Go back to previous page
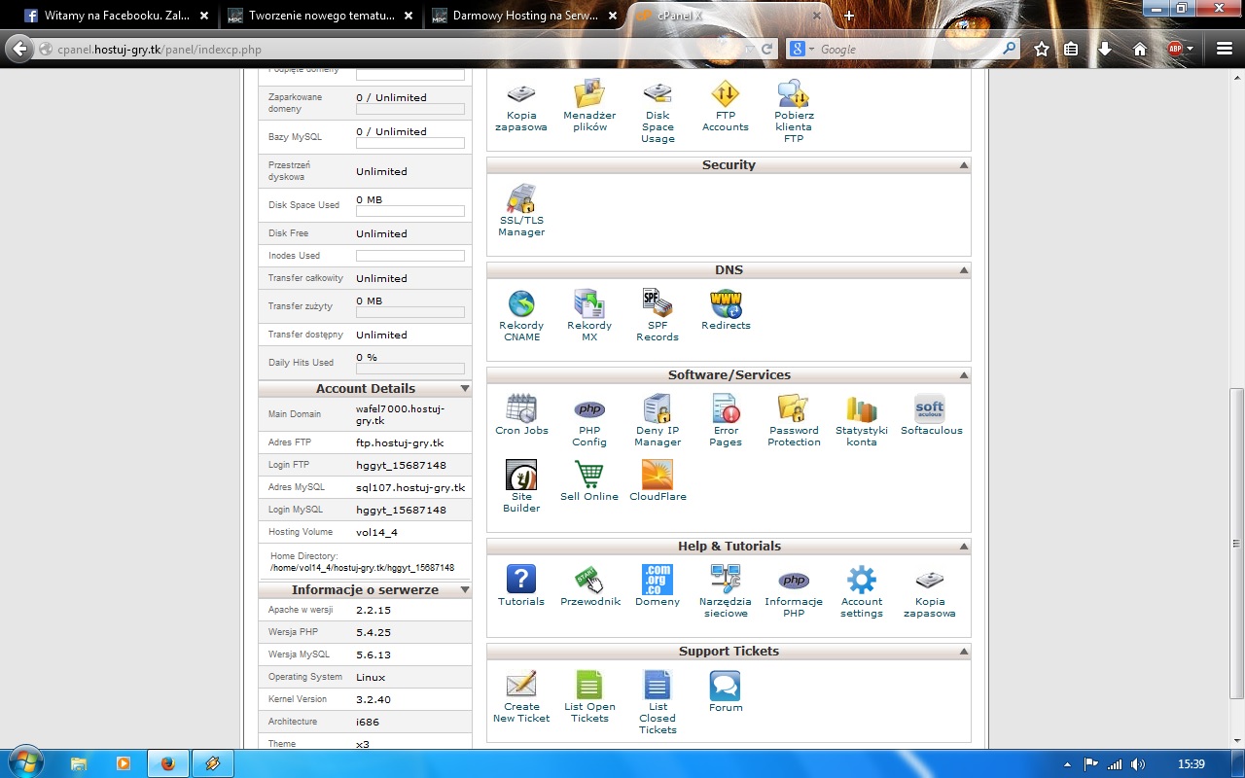 pyautogui.click(x=19, y=49)
